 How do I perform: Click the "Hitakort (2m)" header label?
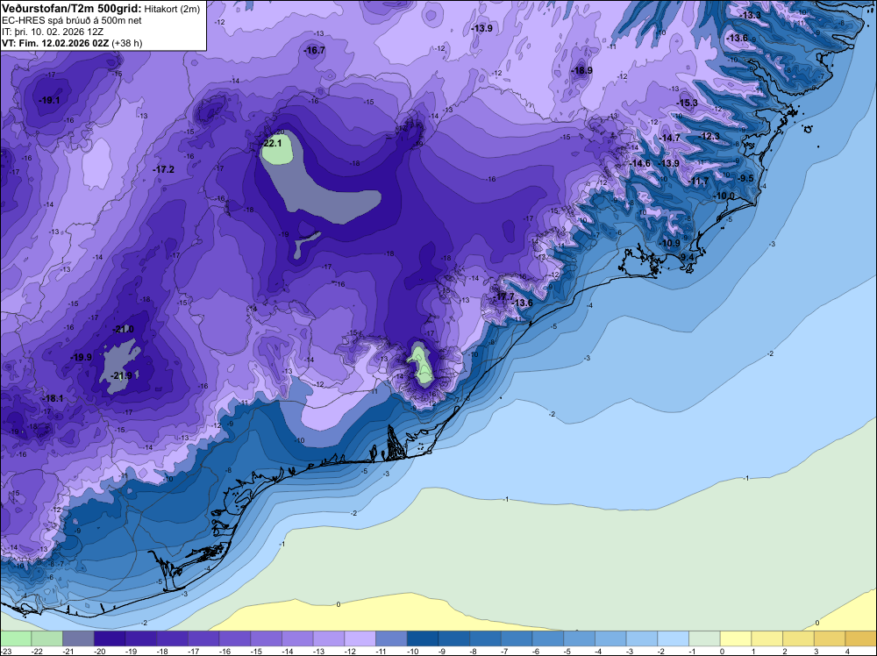tap(172, 9)
